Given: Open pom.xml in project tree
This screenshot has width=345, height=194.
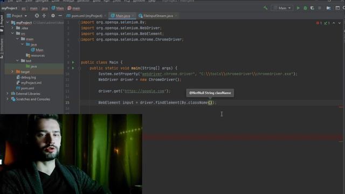Looking at the screenshot, I should (x=25, y=88).
